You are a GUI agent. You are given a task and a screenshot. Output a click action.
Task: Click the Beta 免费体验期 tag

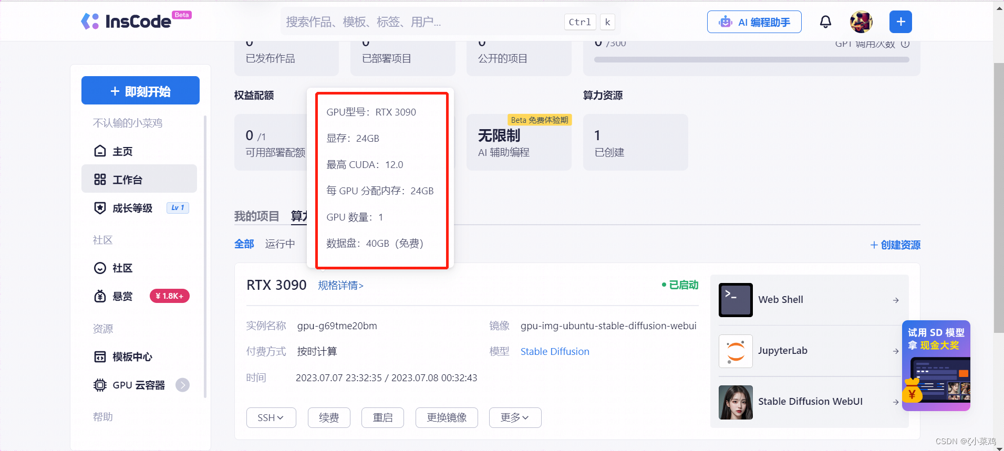[x=540, y=120]
